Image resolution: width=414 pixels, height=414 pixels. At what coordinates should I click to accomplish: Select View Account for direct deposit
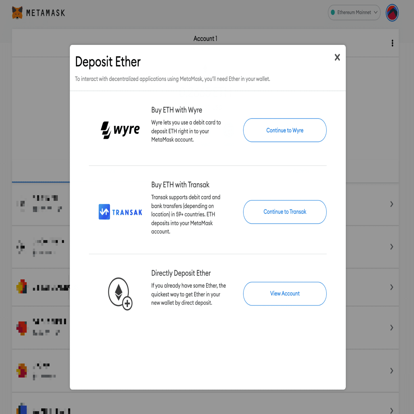[x=284, y=293]
